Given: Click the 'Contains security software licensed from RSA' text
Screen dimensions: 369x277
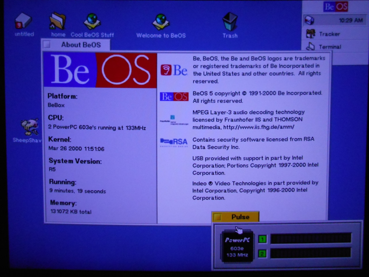Looking at the screenshot, I should coord(253,139).
